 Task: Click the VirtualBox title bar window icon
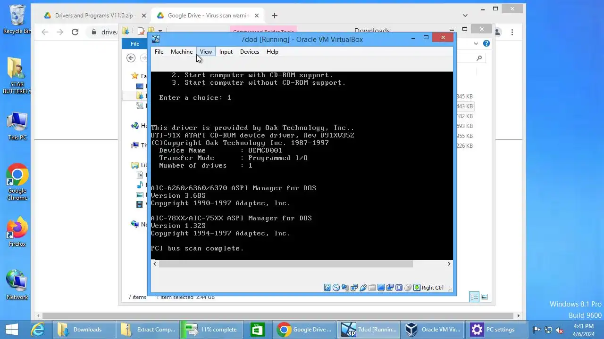(156, 39)
